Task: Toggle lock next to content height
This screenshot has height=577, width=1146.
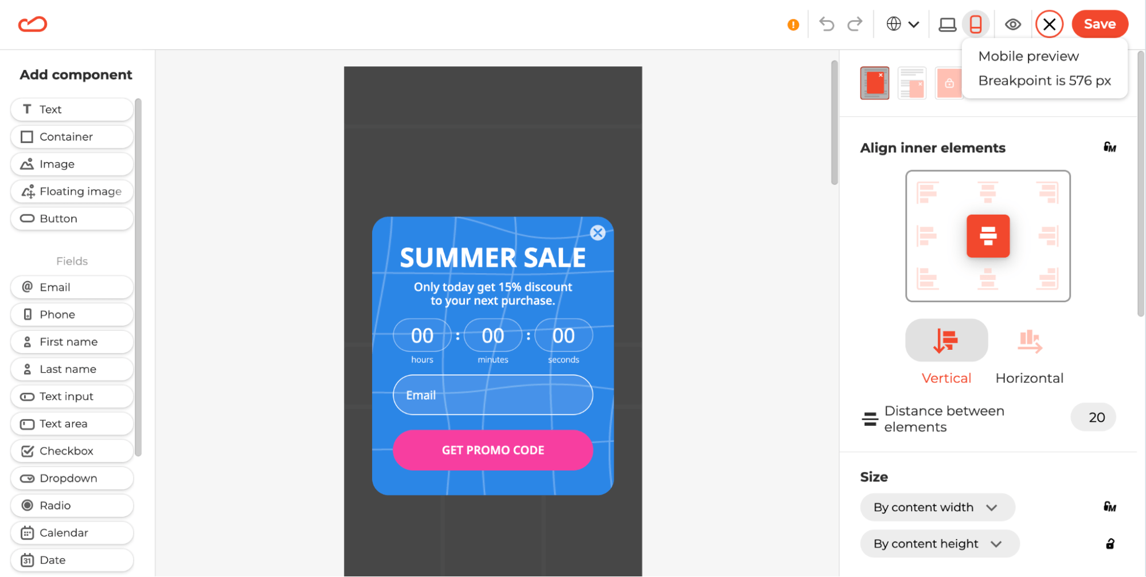Action: (x=1110, y=544)
